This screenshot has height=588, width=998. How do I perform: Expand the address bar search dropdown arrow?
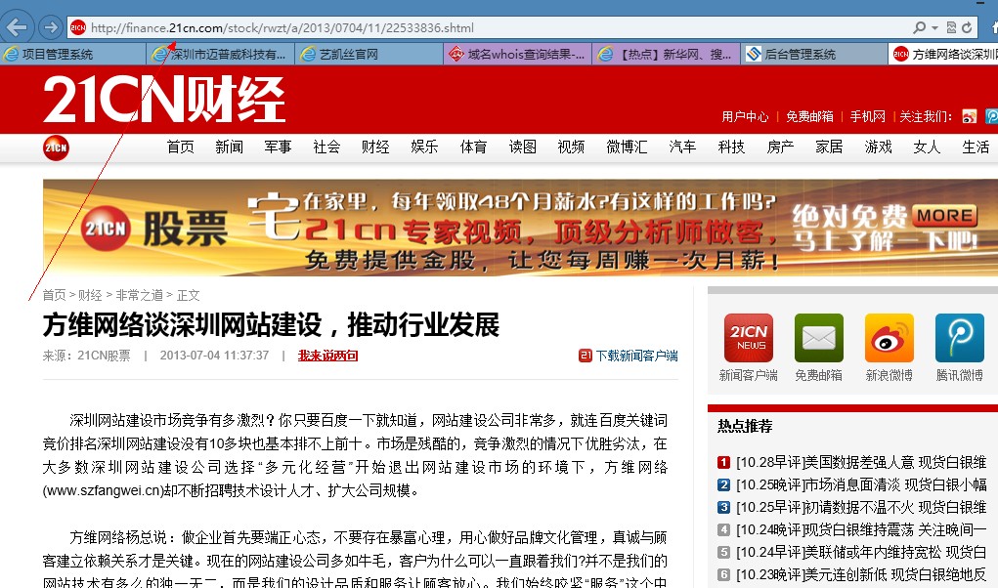(934, 27)
